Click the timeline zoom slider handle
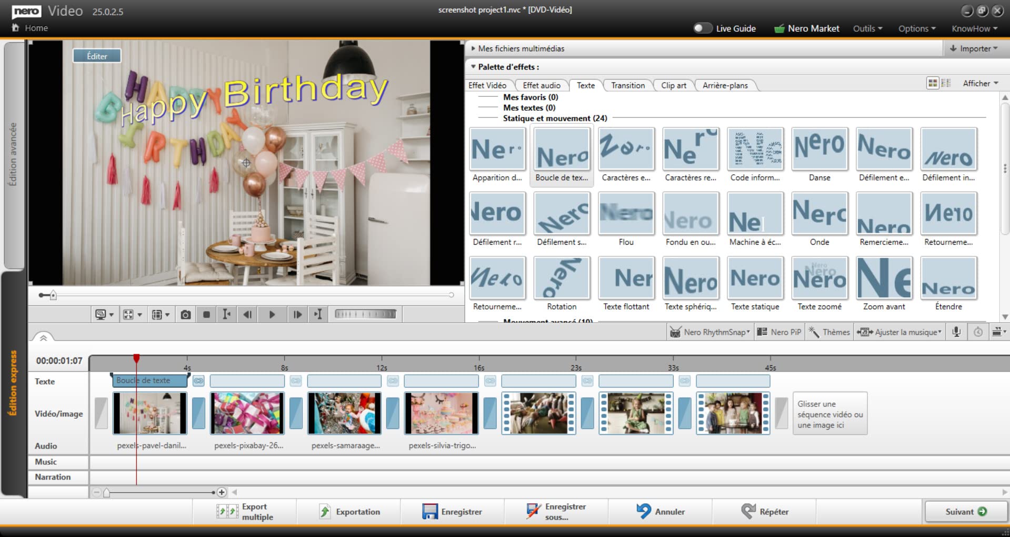The image size is (1010, 537). (107, 493)
